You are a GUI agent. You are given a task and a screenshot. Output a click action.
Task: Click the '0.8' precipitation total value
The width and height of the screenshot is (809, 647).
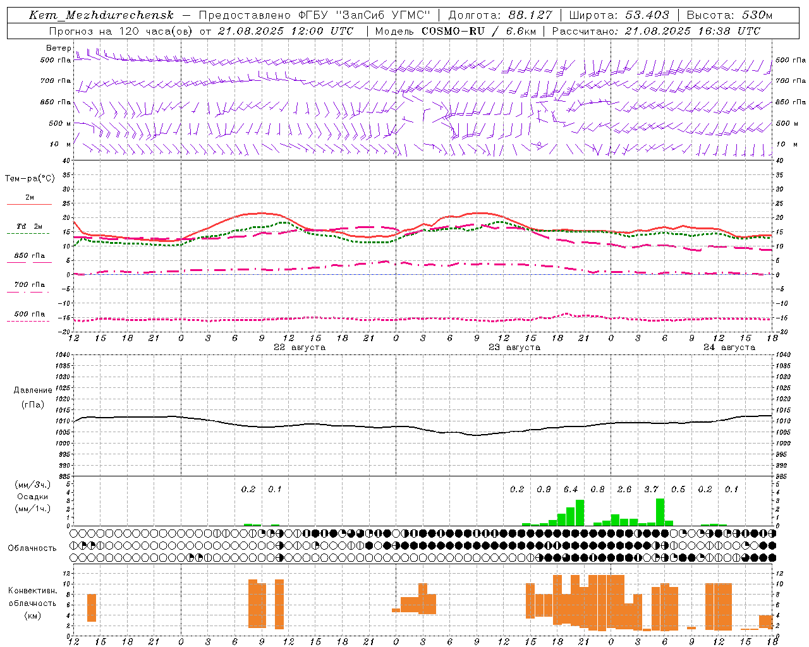pos(597,490)
